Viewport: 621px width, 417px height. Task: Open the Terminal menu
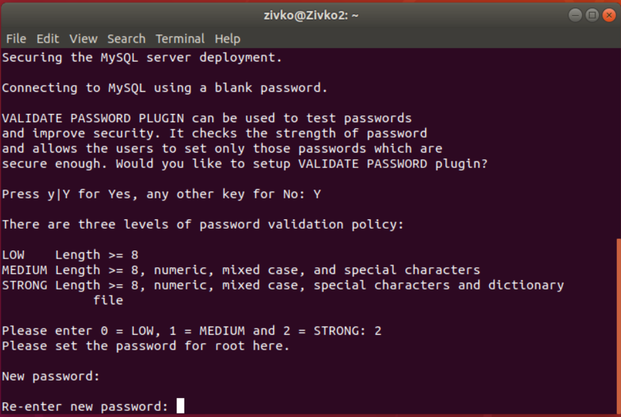180,38
